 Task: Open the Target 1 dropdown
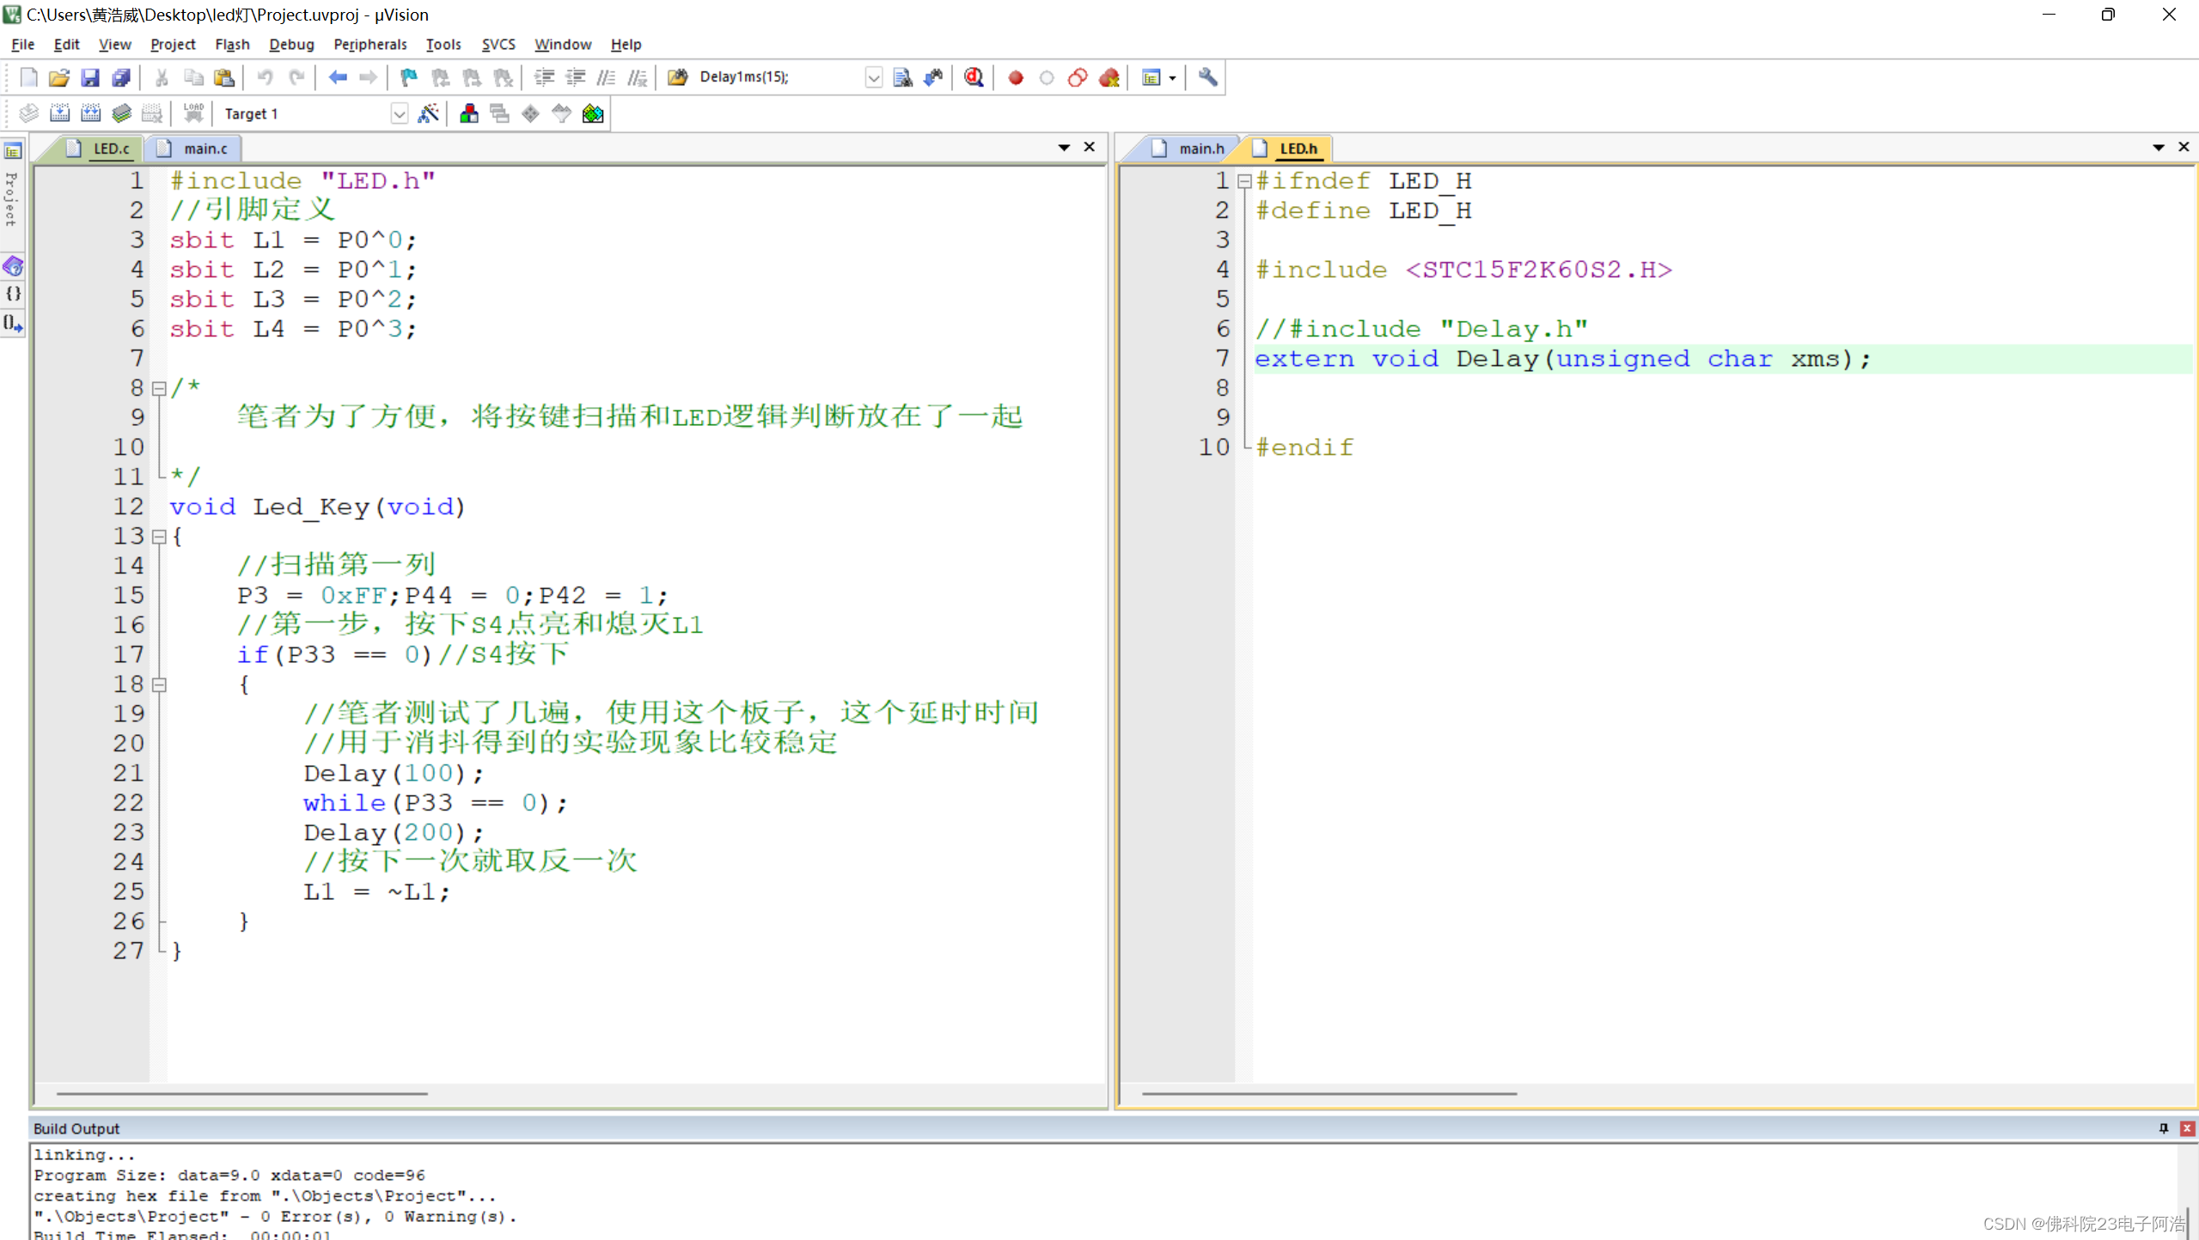pos(399,113)
